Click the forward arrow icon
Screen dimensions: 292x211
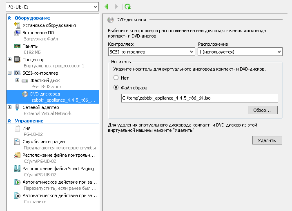(116, 7)
